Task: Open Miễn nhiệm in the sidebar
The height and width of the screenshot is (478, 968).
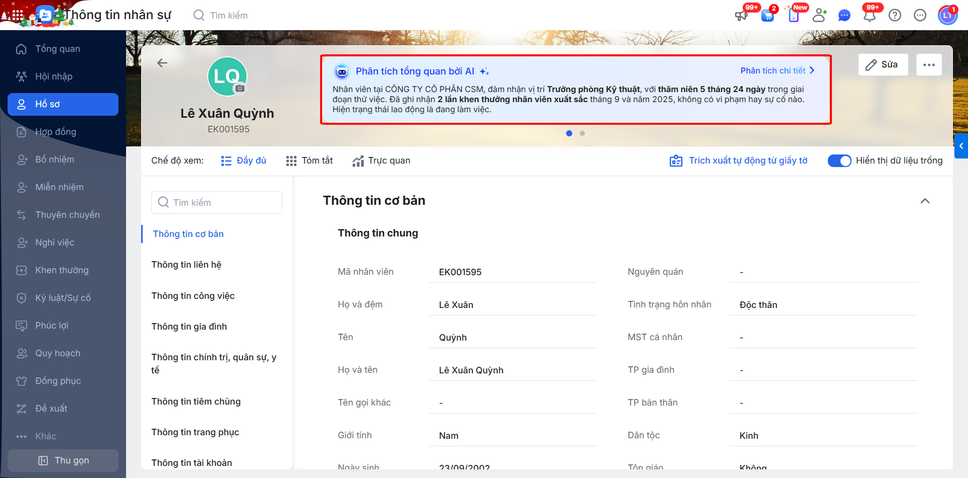Action: coord(63,187)
